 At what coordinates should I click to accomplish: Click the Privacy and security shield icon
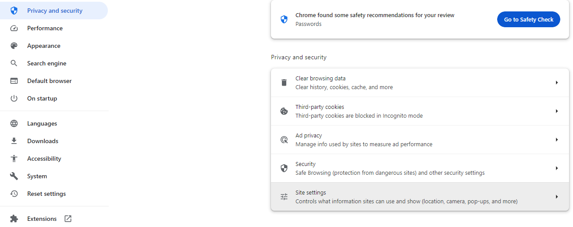click(x=14, y=11)
